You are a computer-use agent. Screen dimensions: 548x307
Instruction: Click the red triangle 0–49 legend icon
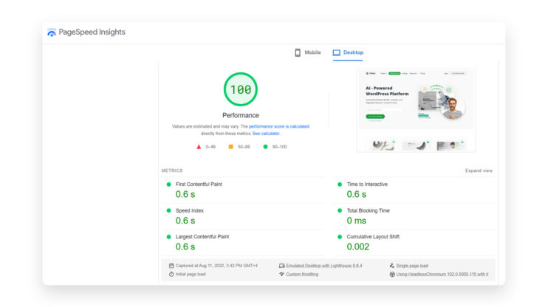pyautogui.click(x=199, y=147)
